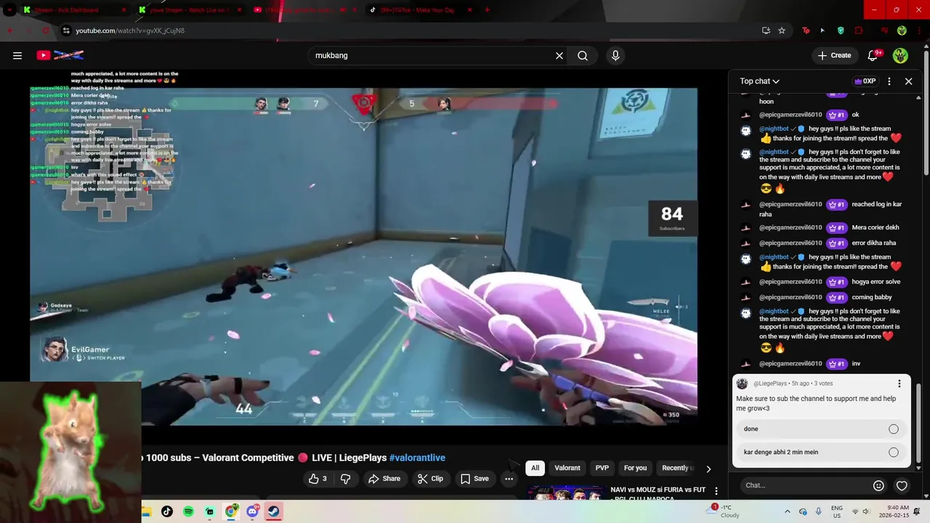The image size is (930, 523).
Task: Save the video to a playlist
Action: [x=474, y=479]
